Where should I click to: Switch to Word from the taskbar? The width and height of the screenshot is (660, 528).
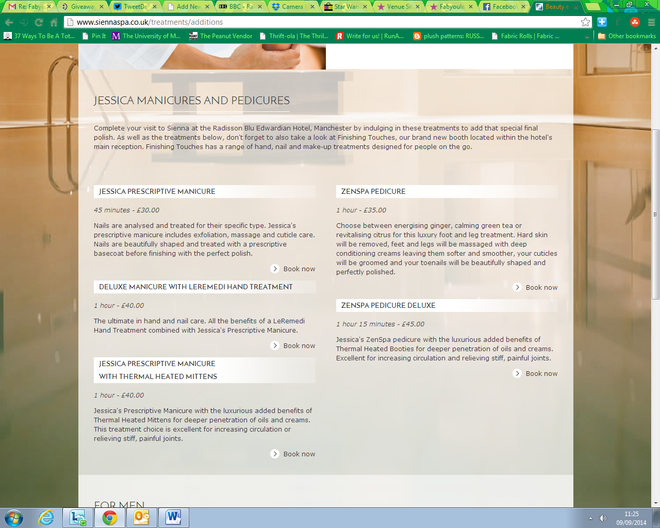coord(173,518)
